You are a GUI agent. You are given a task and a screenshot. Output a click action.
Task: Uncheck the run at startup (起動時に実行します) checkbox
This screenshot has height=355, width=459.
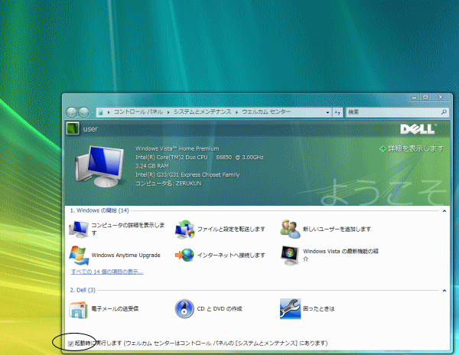point(70,344)
